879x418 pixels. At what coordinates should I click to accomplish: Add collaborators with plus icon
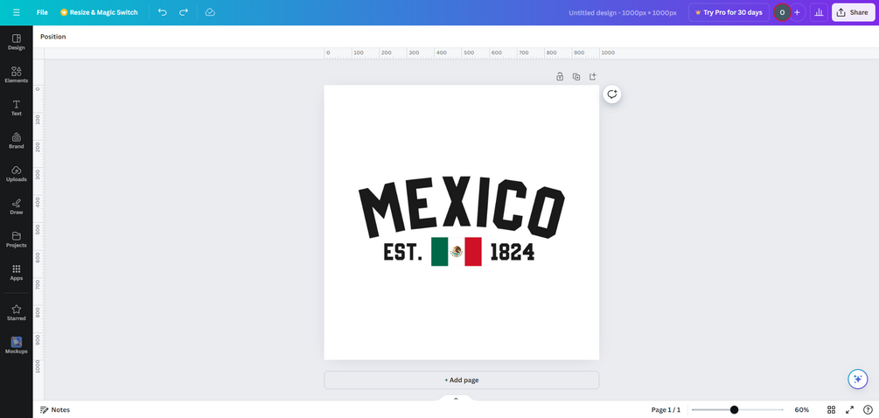point(797,12)
